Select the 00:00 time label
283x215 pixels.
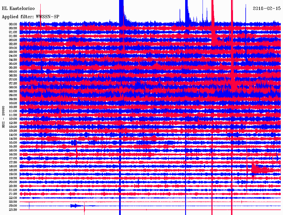pos(13,24)
